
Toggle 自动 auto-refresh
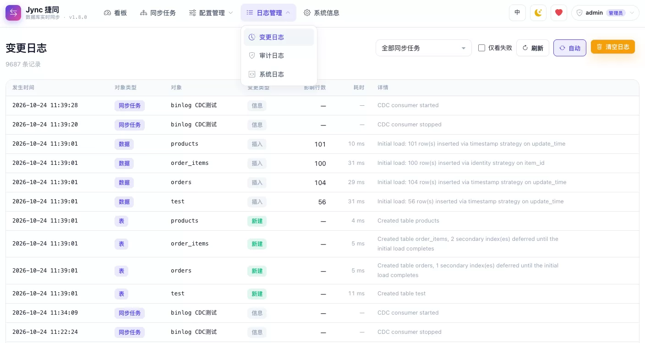click(x=570, y=48)
